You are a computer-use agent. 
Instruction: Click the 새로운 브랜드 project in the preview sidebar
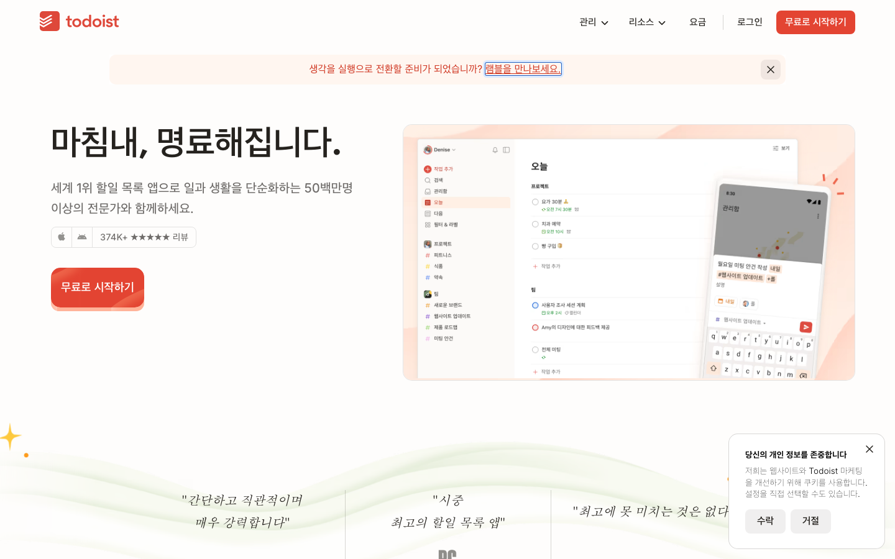444,305
